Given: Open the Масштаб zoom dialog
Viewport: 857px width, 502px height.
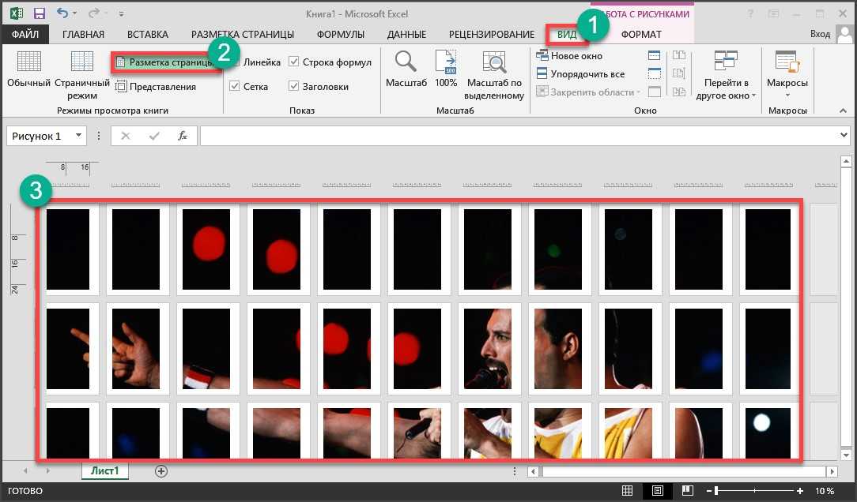Looking at the screenshot, I should click(x=406, y=62).
